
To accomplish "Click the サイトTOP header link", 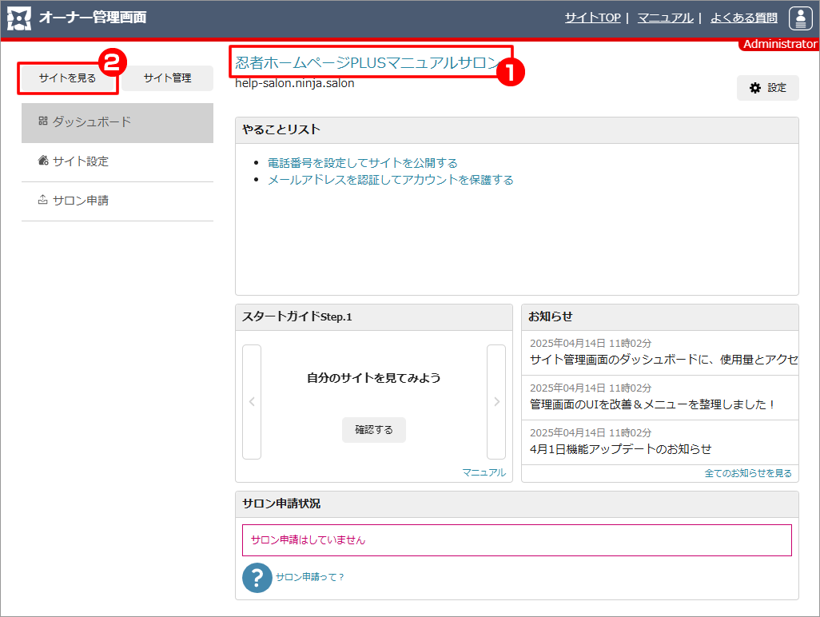I will pyautogui.click(x=592, y=18).
